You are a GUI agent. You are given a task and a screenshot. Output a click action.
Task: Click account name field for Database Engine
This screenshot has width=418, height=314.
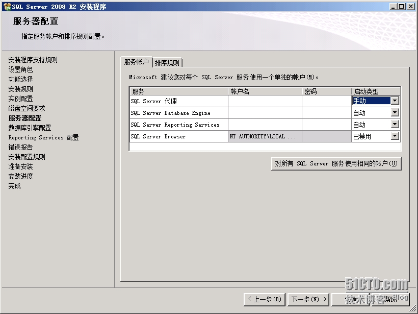pos(265,113)
